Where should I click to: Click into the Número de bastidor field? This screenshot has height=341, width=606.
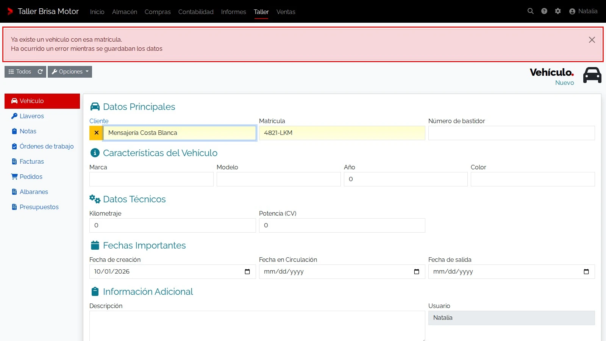point(511,133)
